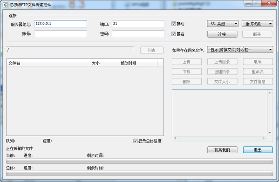Close the FTP control window
Viewport: 279px width, 182px height.
[269, 4]
